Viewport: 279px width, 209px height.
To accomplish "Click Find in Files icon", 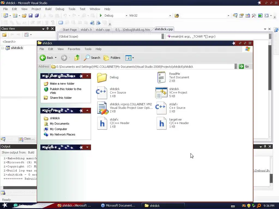I will 177,16.
